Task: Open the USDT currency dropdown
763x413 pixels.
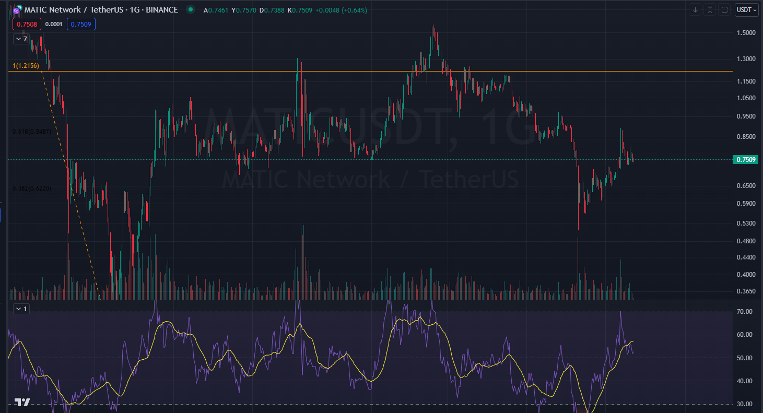Action: 747,10
